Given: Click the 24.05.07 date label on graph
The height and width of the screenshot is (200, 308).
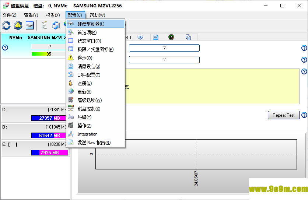Looking at the screenshot, I should (196, 178).
